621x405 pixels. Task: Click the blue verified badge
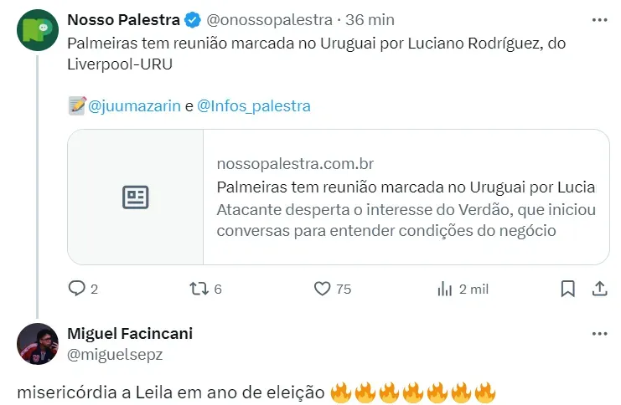point(193,19)
